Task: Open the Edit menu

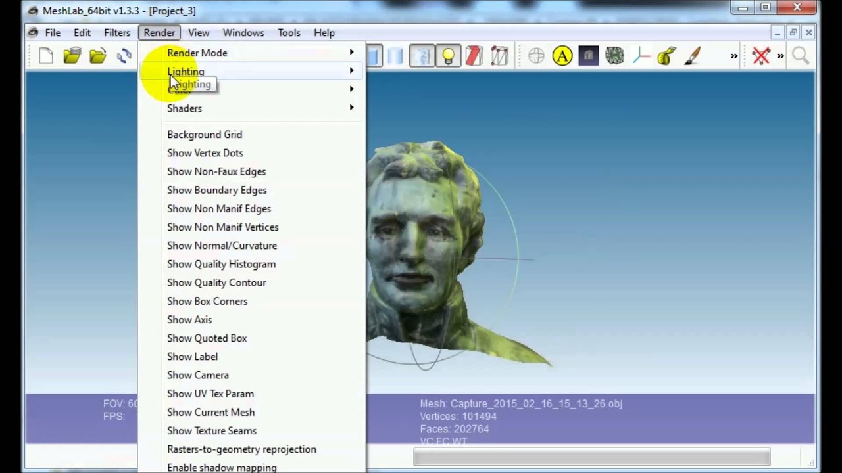Action: [x=82, y=32]
